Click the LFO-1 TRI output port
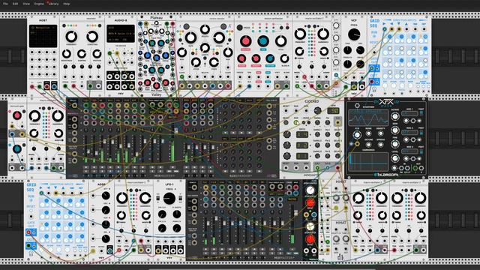This screenshot has width=480, height=270. (166, 250)
